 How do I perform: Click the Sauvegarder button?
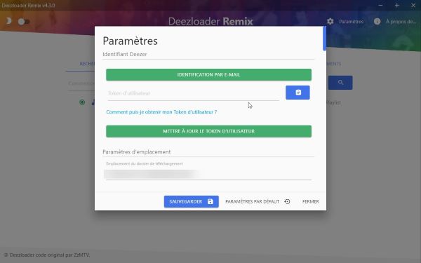pos(191,201)
